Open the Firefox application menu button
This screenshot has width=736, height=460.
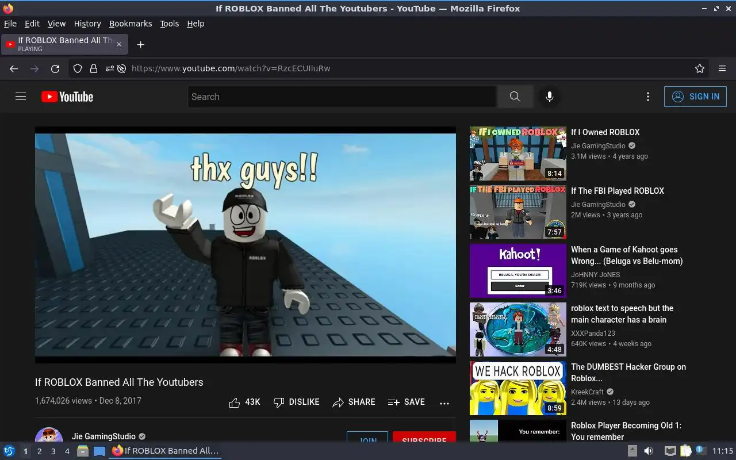pos(722,68)
